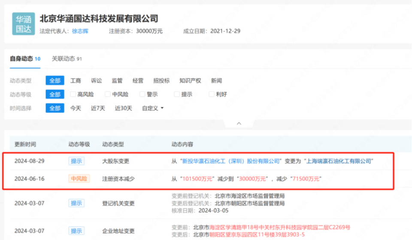Click the 企业地址变更 type cell
The height and width of the screenshot is (240, 412).
[118, 231]
